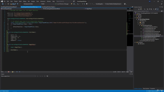The height and width of the screenshot is (92, 164).
Task: Open the Win64 platform dropdown
Action: 48,4
